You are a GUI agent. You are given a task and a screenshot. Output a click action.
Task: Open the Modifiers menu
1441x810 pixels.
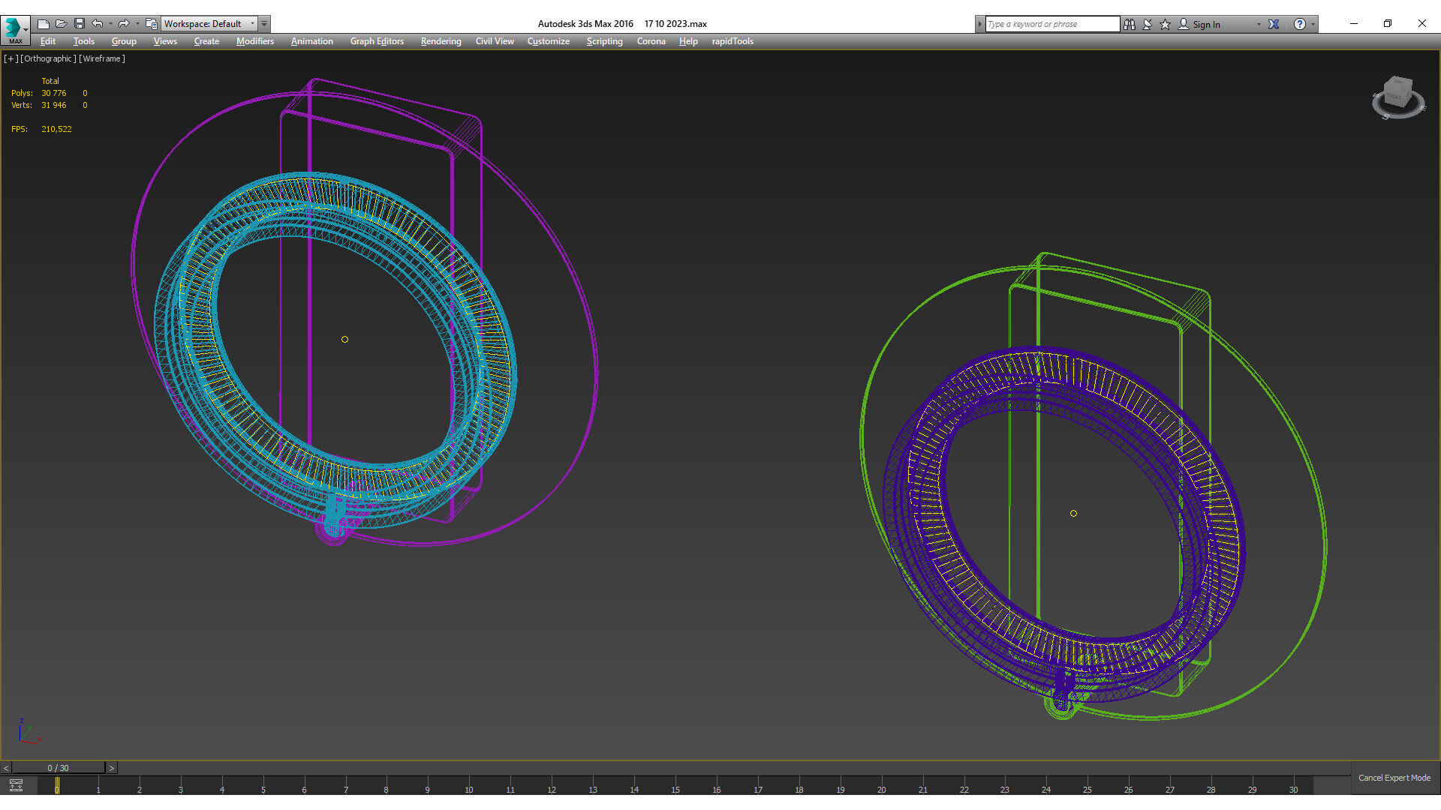click(254, 41)
